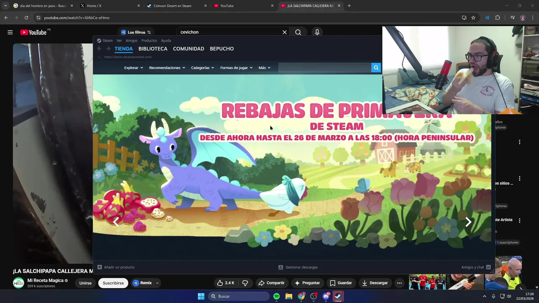The height and width of the screenshot is (303, 539).
Task: Switch to the BIBLIOTECA tab
Action: [x=153, y=49]
